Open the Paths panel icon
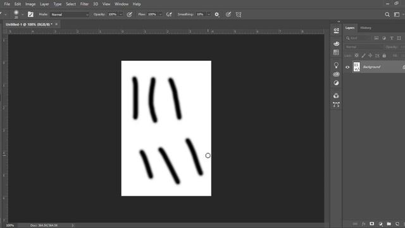Image resolution: width=405 pixels, height=228 pixels. point(336,104)
